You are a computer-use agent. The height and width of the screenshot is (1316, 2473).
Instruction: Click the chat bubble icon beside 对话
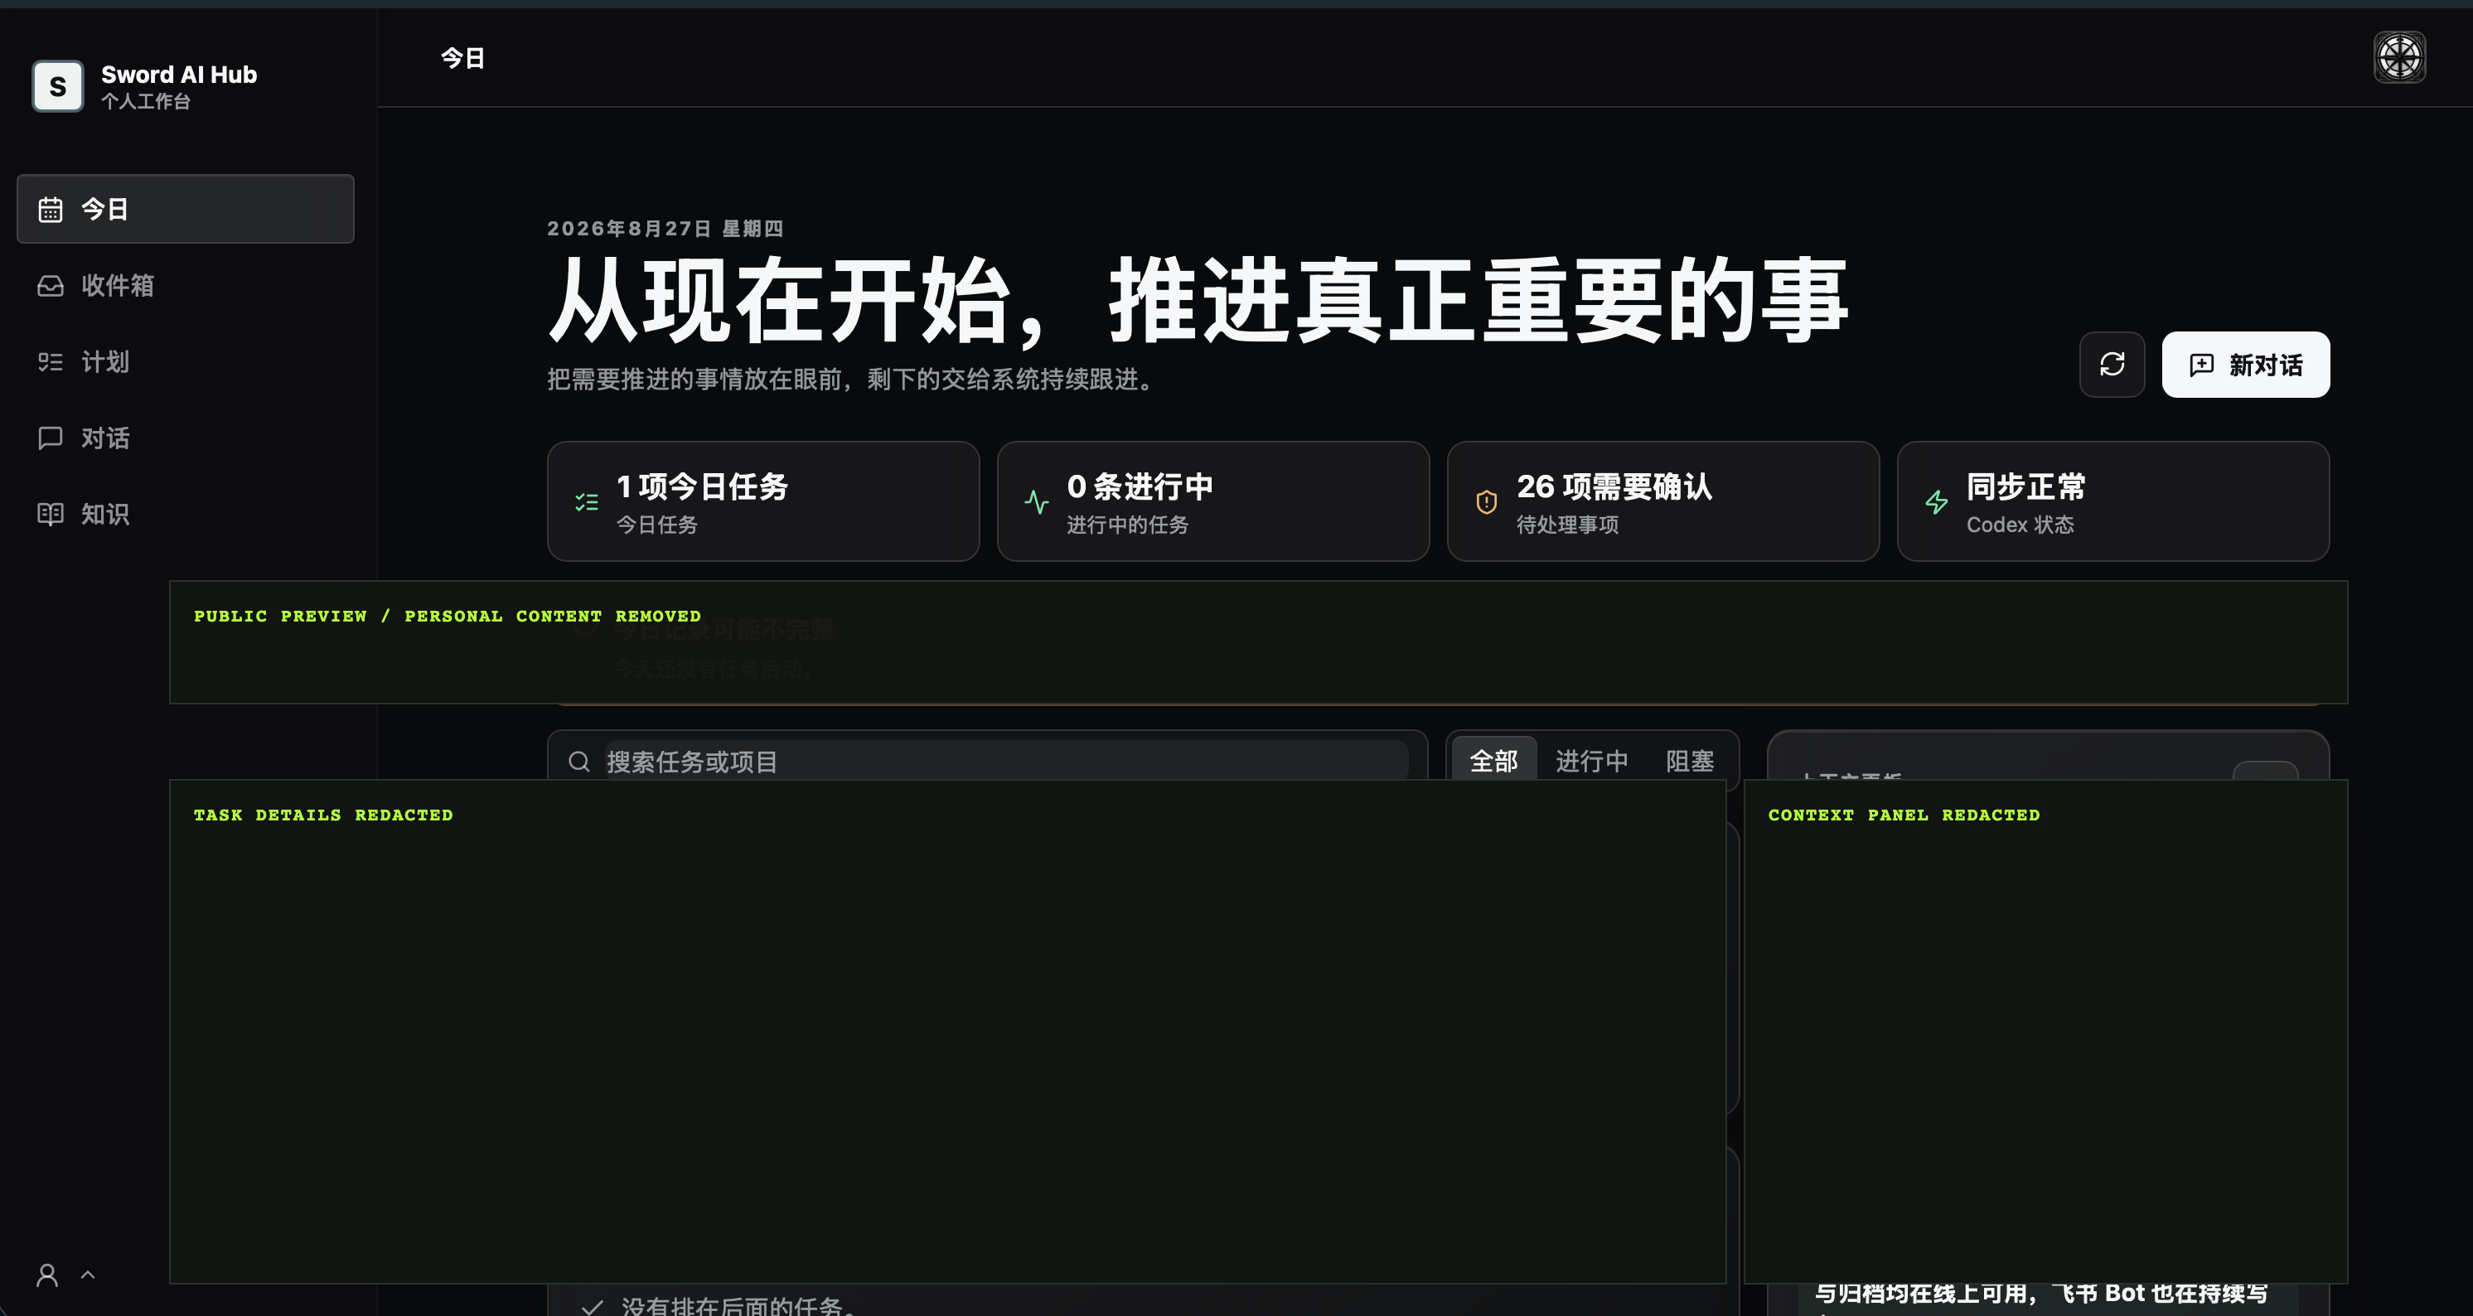(x=50, y=438)
